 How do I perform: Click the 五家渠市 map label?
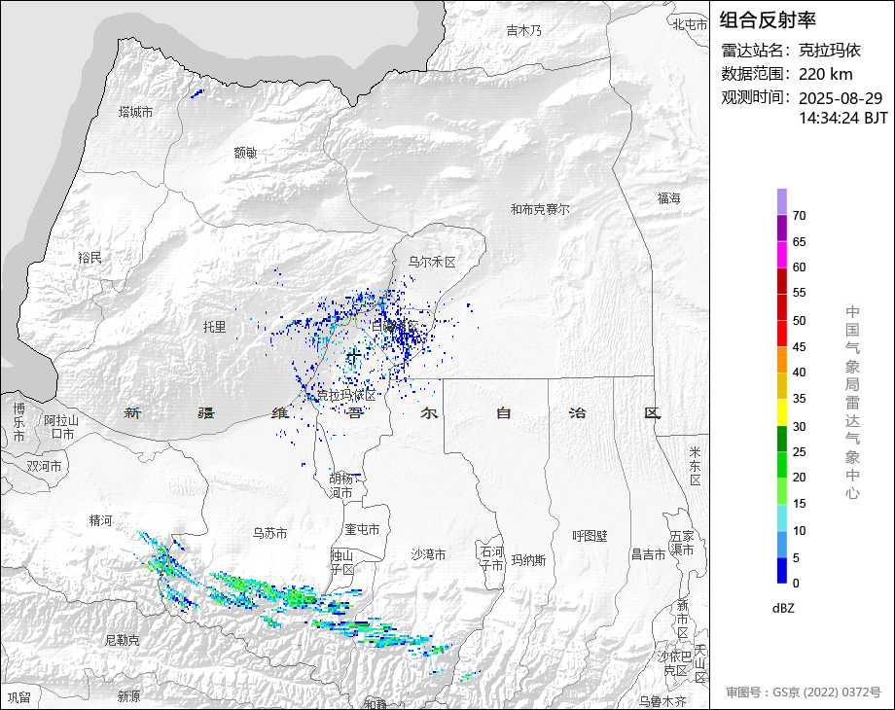point(682,543)
